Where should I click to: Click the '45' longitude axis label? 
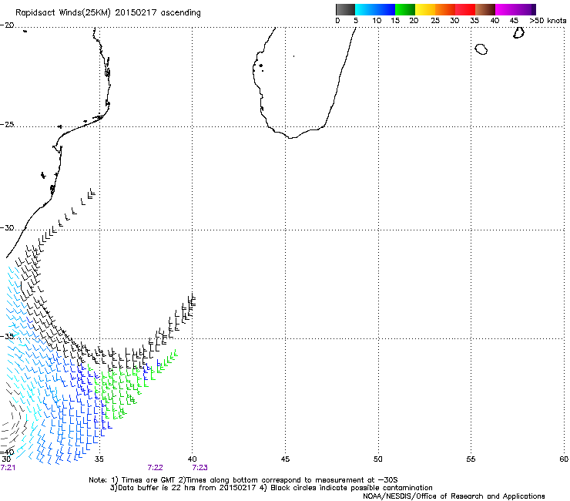click(x=285, y=459)
